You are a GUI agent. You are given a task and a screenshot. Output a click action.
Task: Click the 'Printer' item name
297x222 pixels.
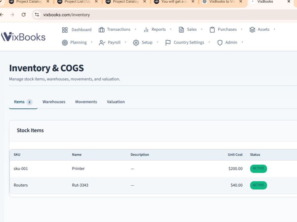(x=78, y=169)
